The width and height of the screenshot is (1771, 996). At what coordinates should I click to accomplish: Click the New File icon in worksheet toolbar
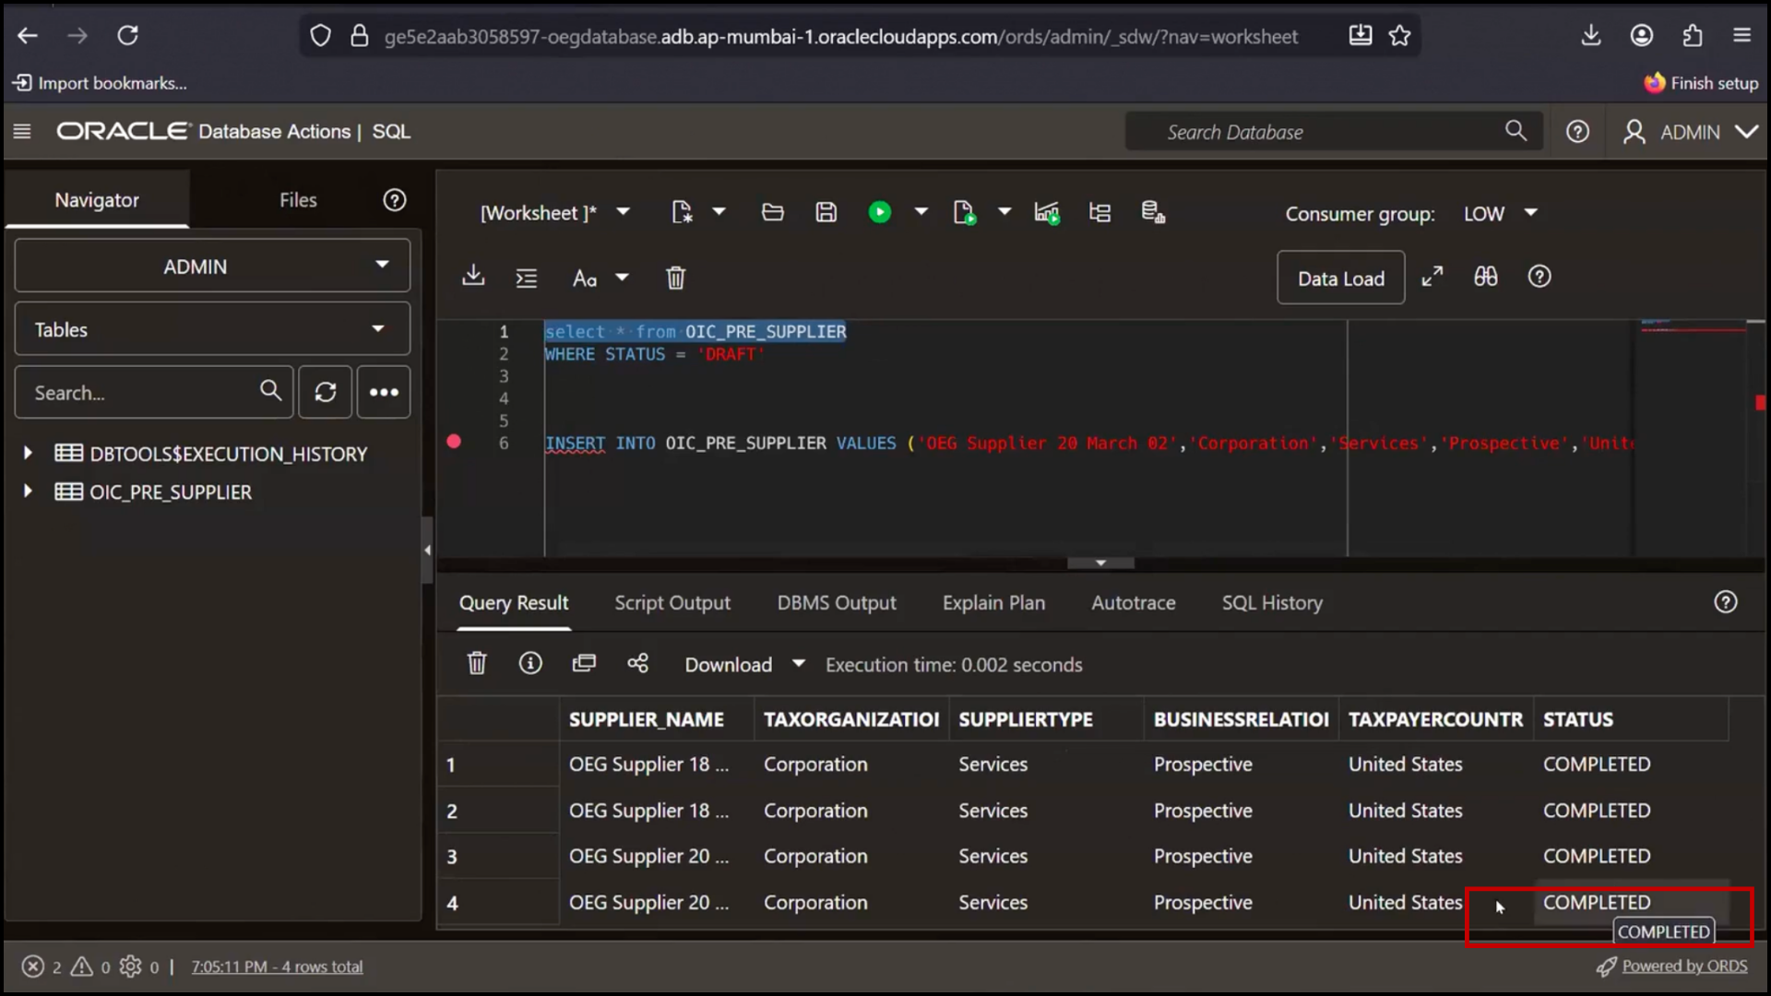[682, 213]
